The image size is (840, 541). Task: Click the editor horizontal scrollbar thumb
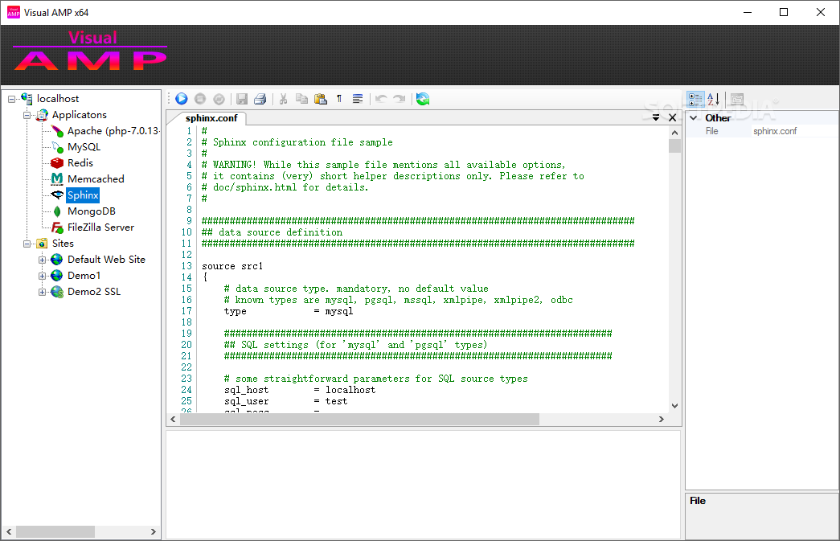359,420
